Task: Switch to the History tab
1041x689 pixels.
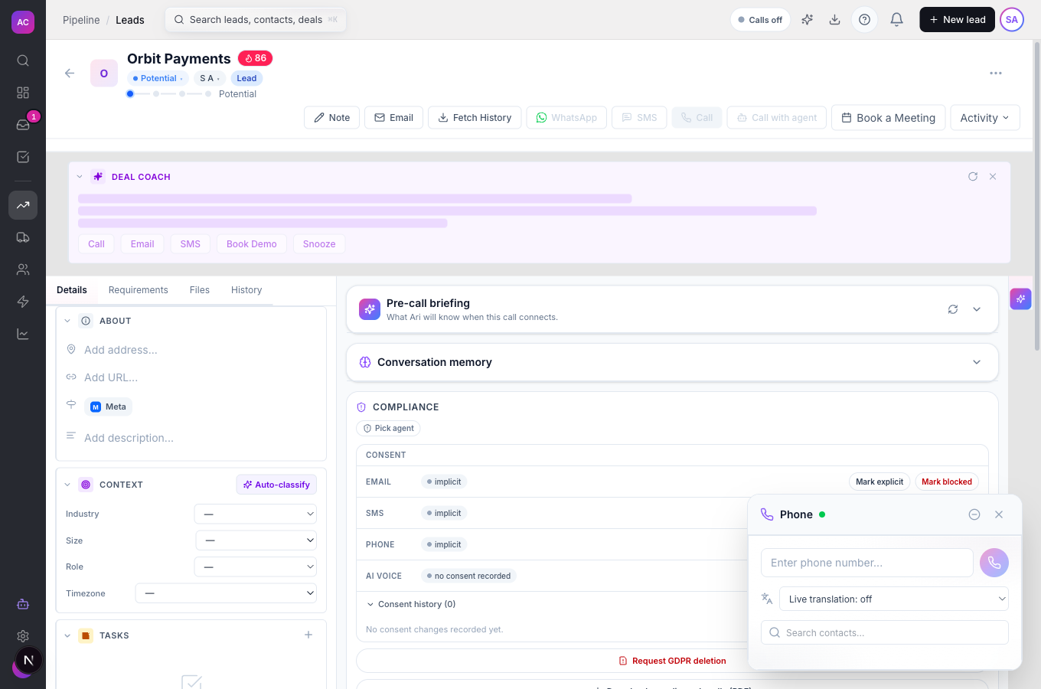Action: point(246,290)
